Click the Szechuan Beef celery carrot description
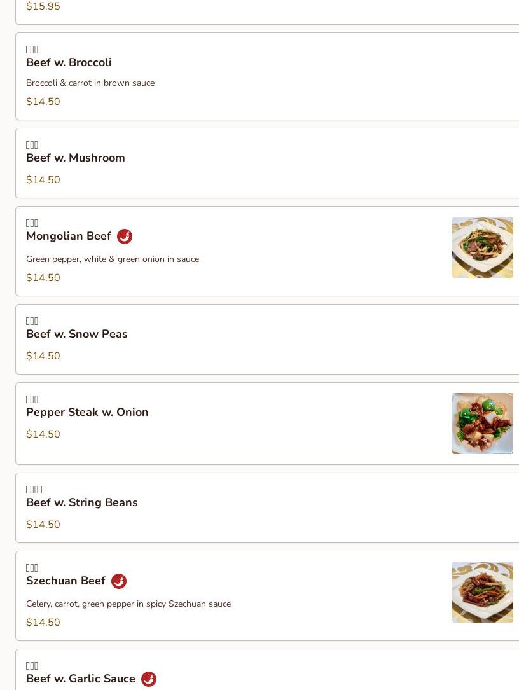519x690 pixels. click(128, 604)
